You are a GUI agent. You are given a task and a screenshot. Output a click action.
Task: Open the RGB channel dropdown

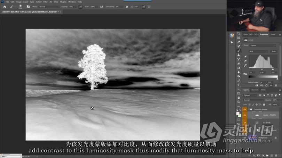point(258,51)
